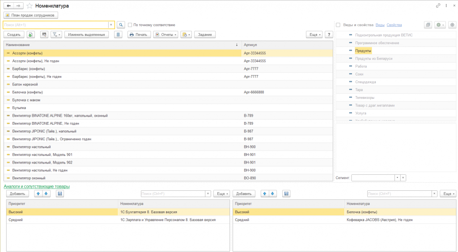This screenshot has width=458, height=252.
Task: Click the left bottom table search field
Action: tap(173, 193)
